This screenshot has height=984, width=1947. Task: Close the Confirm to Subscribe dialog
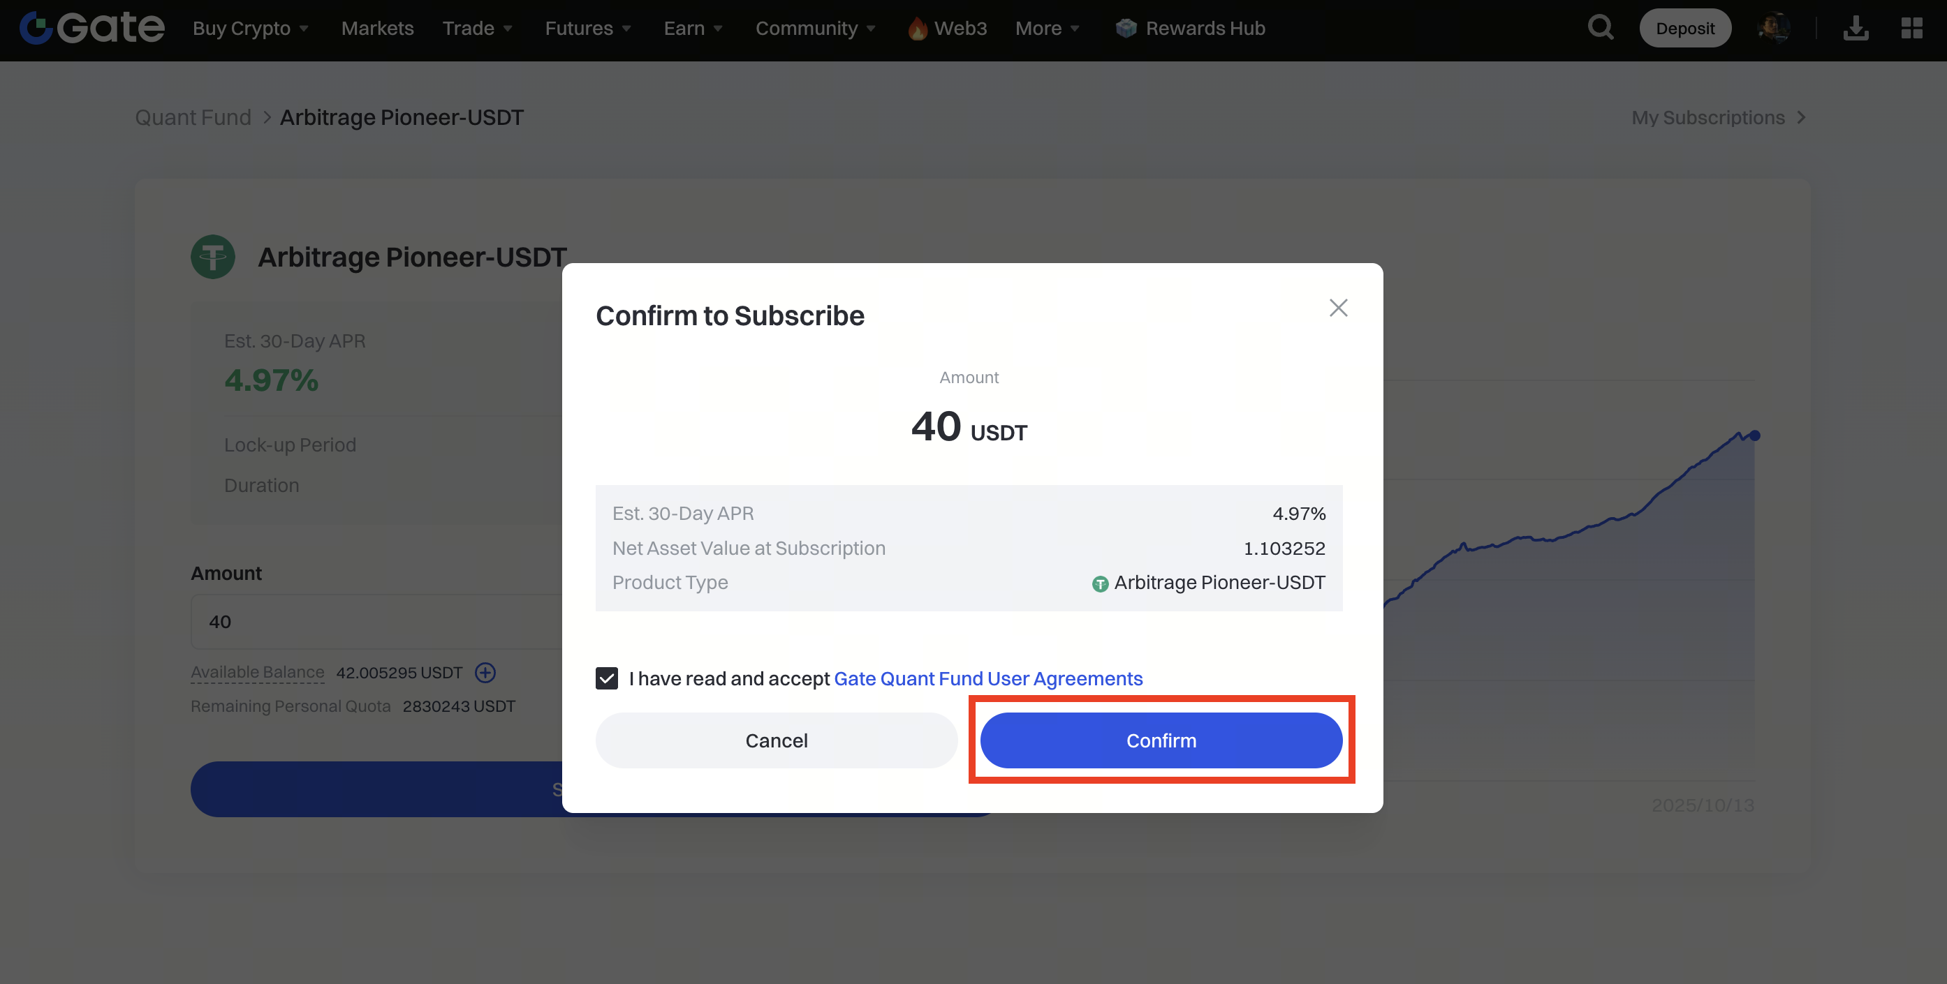pos(1338,308)
